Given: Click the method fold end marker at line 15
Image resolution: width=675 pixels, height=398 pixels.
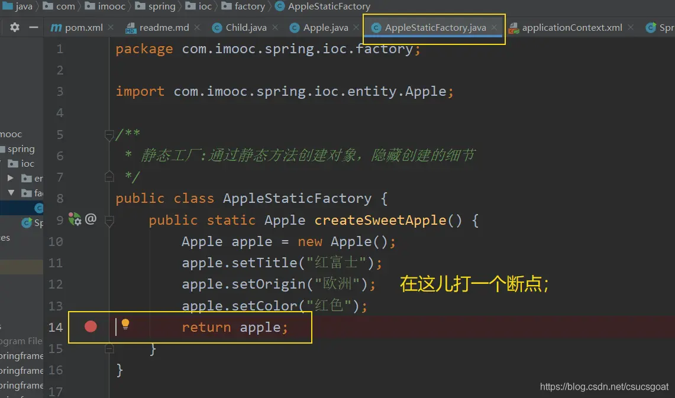Looking at the screenshot, I should pyautogui.click(x=109, y=348).
